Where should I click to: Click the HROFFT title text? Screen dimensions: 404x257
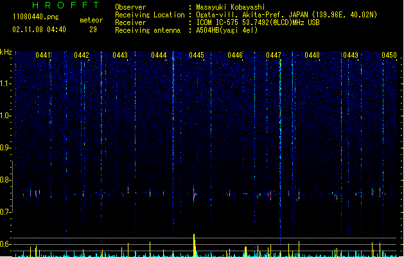pos(66,5)
